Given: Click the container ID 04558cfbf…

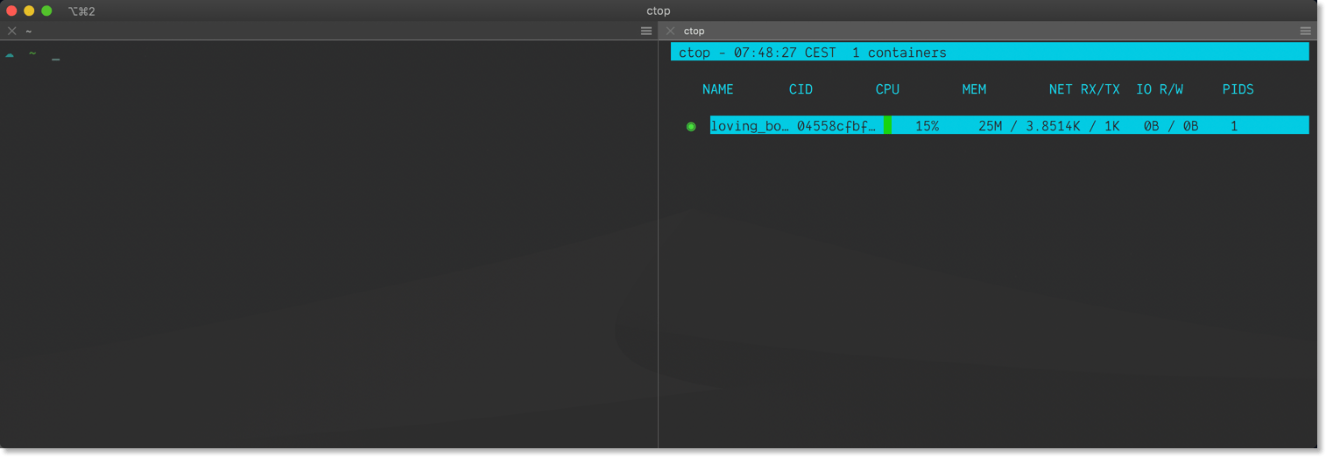Looking at the screenshot, I should pyautogui.click(x=836, y=126).
